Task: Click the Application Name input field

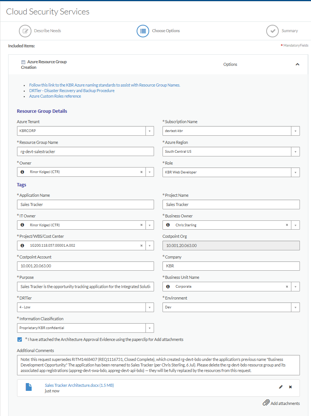Action: click(x=85, y=204)
